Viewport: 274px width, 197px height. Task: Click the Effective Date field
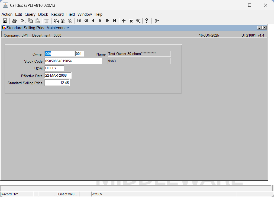pos(58,75)
